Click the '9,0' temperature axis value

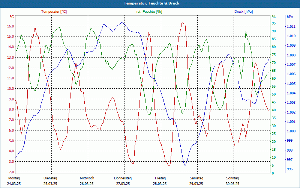11,99
